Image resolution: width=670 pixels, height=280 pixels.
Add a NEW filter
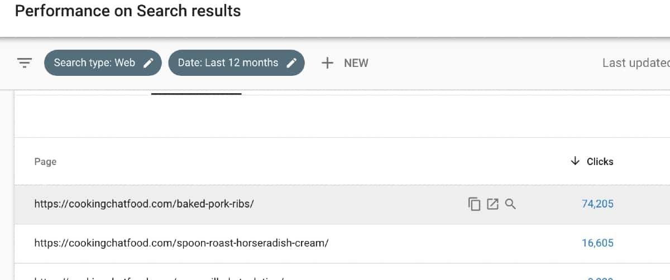click(344, 63)
